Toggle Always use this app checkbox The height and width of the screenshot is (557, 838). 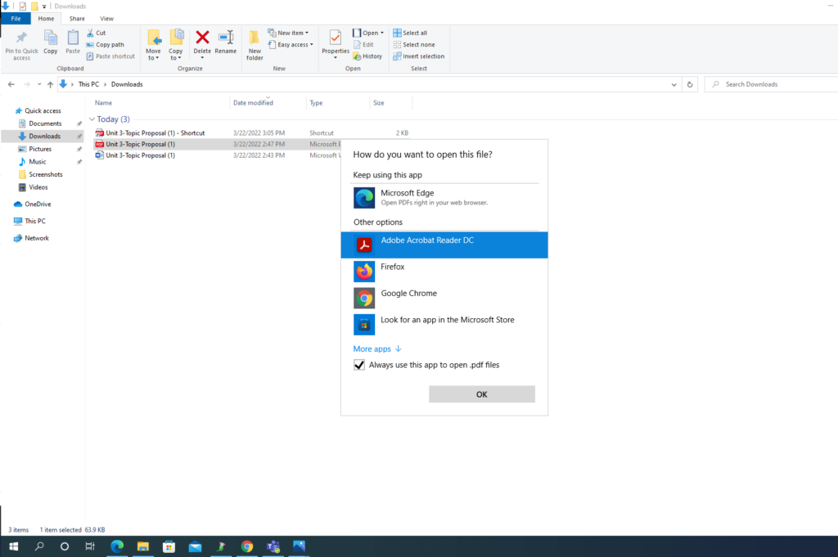tap(359, 365)
